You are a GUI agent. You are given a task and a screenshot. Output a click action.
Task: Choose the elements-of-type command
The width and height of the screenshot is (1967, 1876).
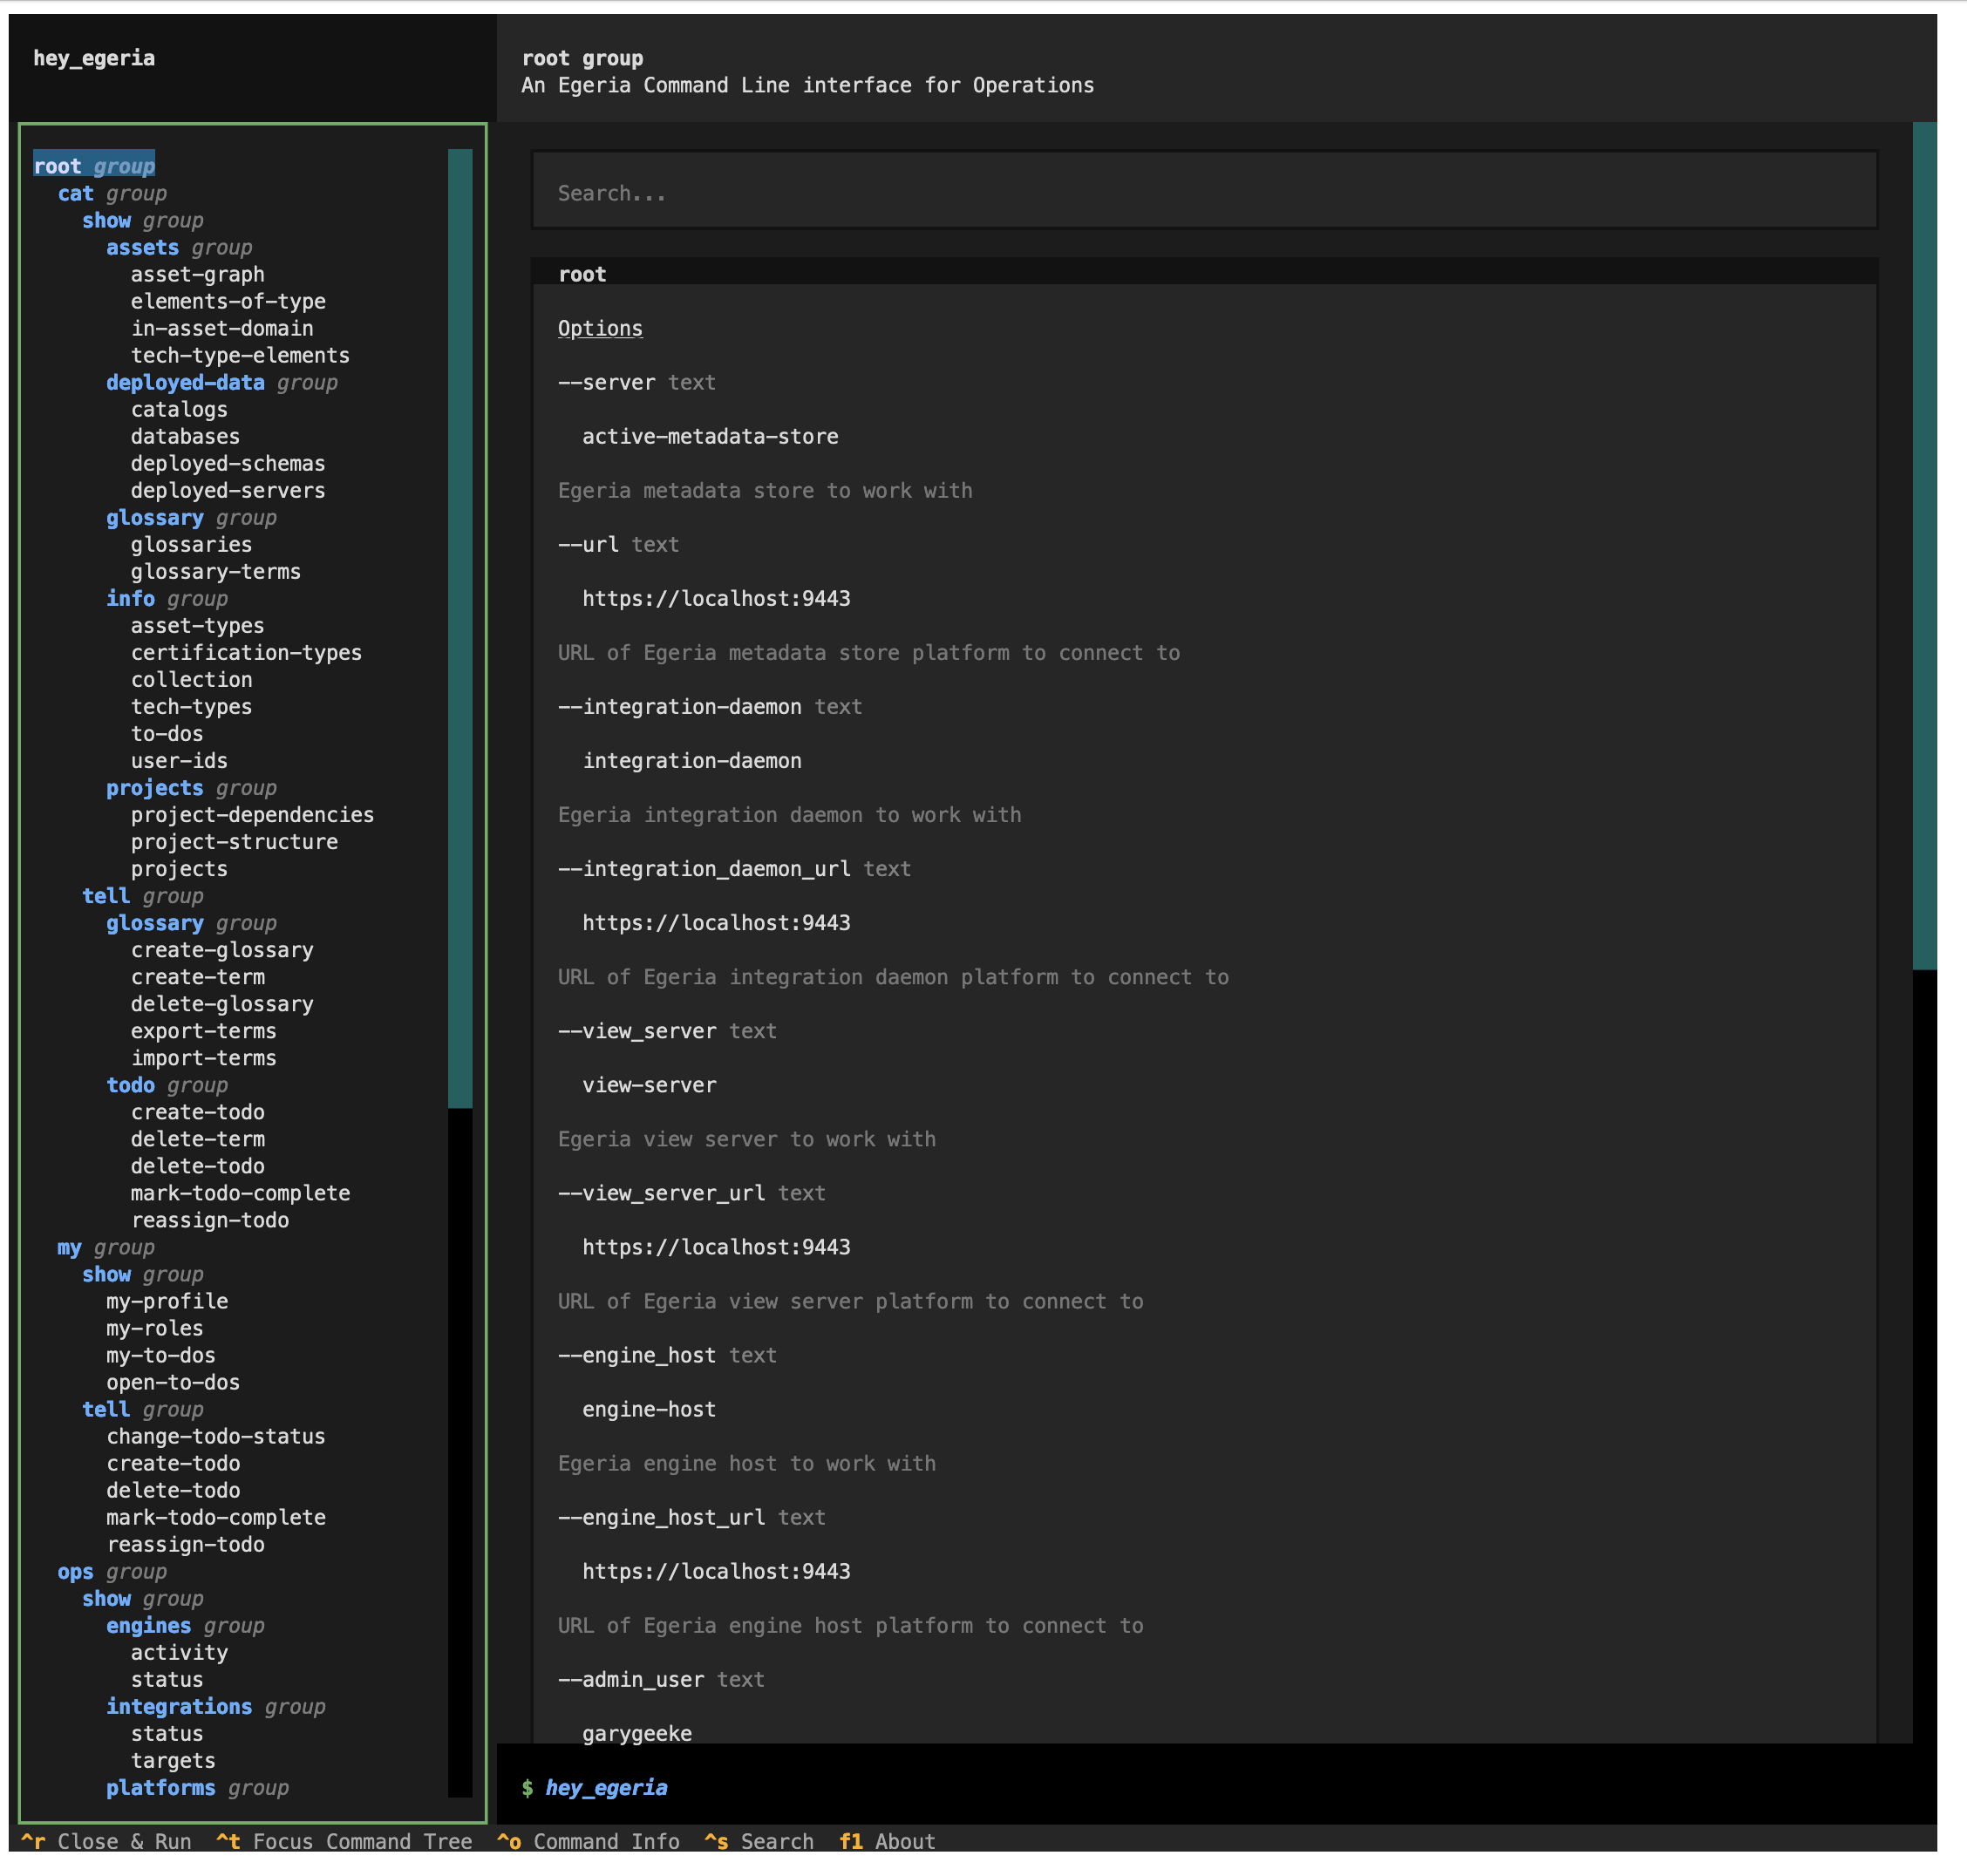tap(228, 301)
